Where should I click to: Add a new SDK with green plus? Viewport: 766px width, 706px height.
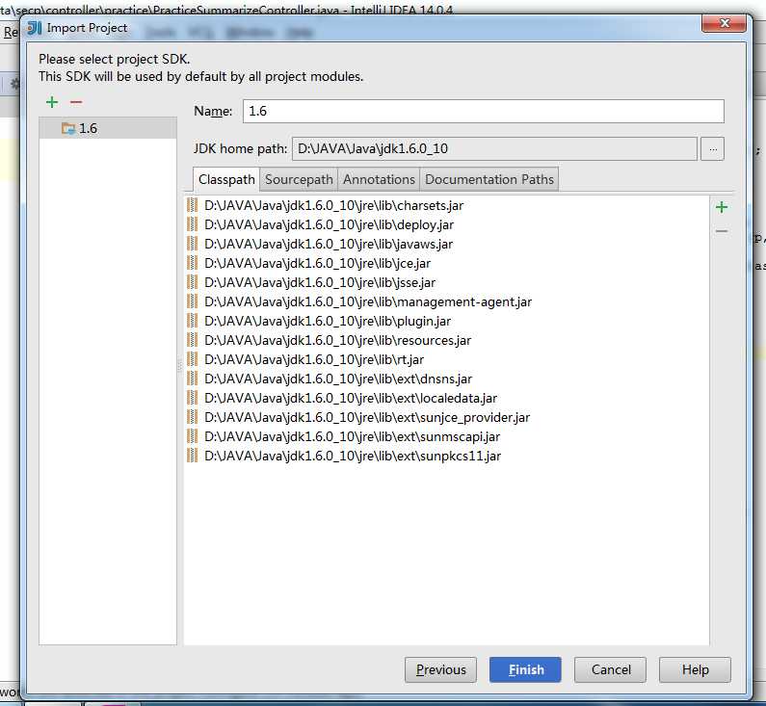52,102
